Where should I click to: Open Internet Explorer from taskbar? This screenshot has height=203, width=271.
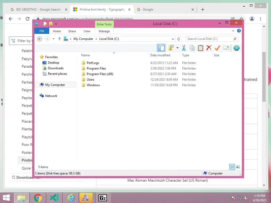point(71,198)
